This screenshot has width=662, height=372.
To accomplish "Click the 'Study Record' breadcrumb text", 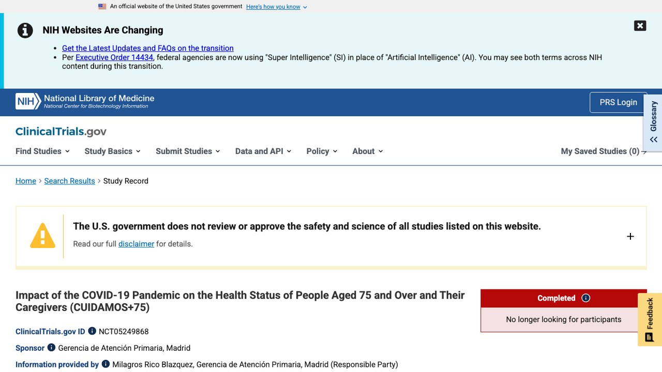I will 126,181.
